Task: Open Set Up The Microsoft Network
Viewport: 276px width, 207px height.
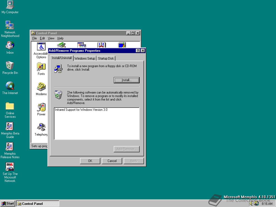Action: (x=10, y=167)
